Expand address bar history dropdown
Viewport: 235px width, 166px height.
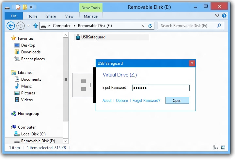tap(143, 26)
